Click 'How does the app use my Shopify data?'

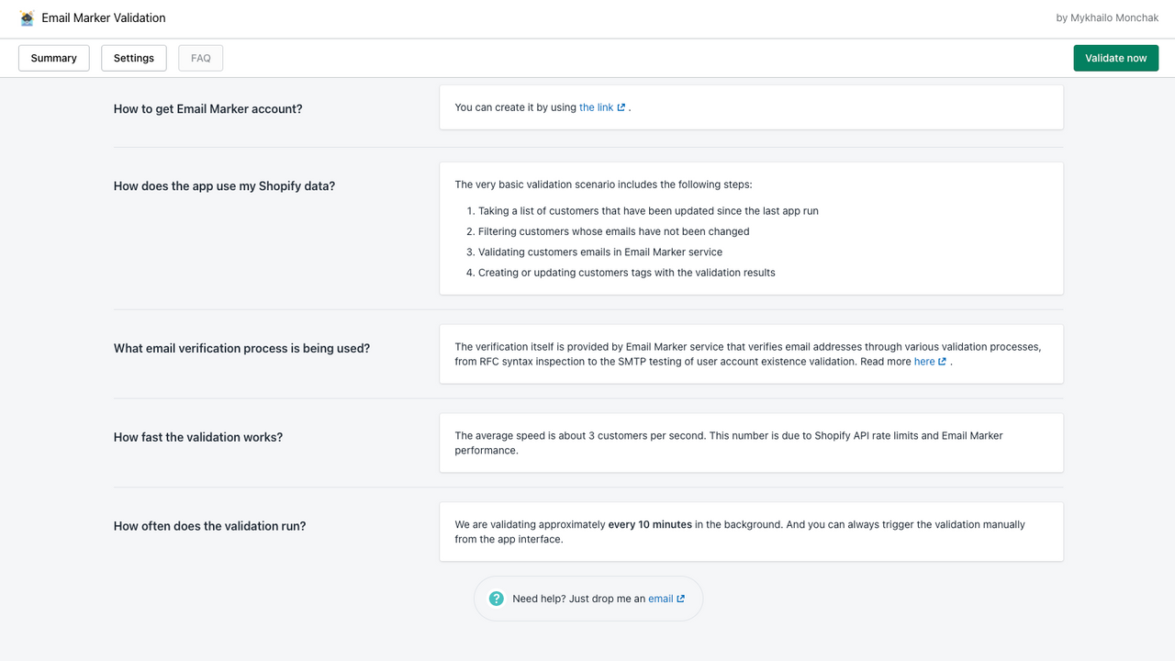(224, 185)
